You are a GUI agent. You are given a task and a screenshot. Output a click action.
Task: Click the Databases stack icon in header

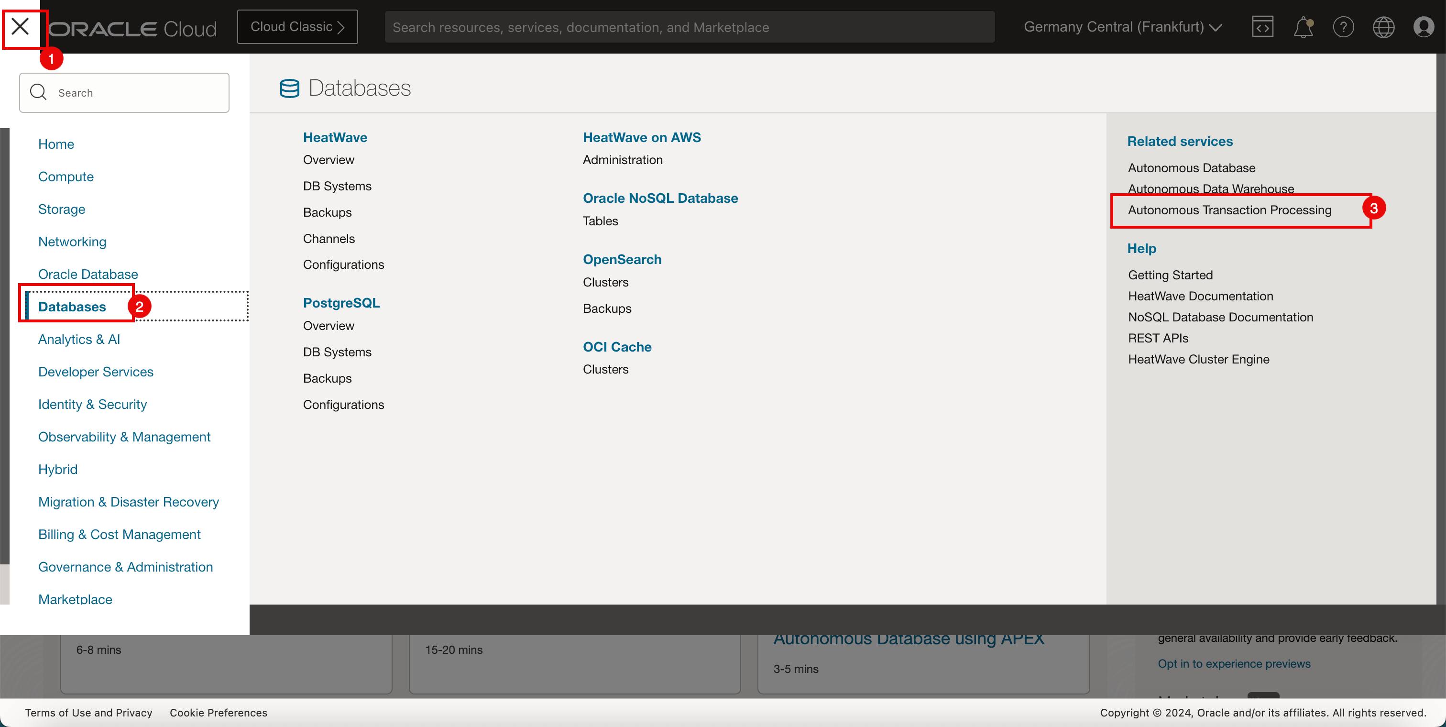click(290, 88)
